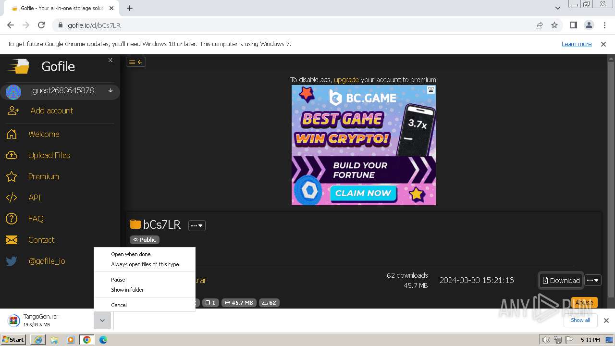Click the 62 downloads count badge

click(269, 303)
